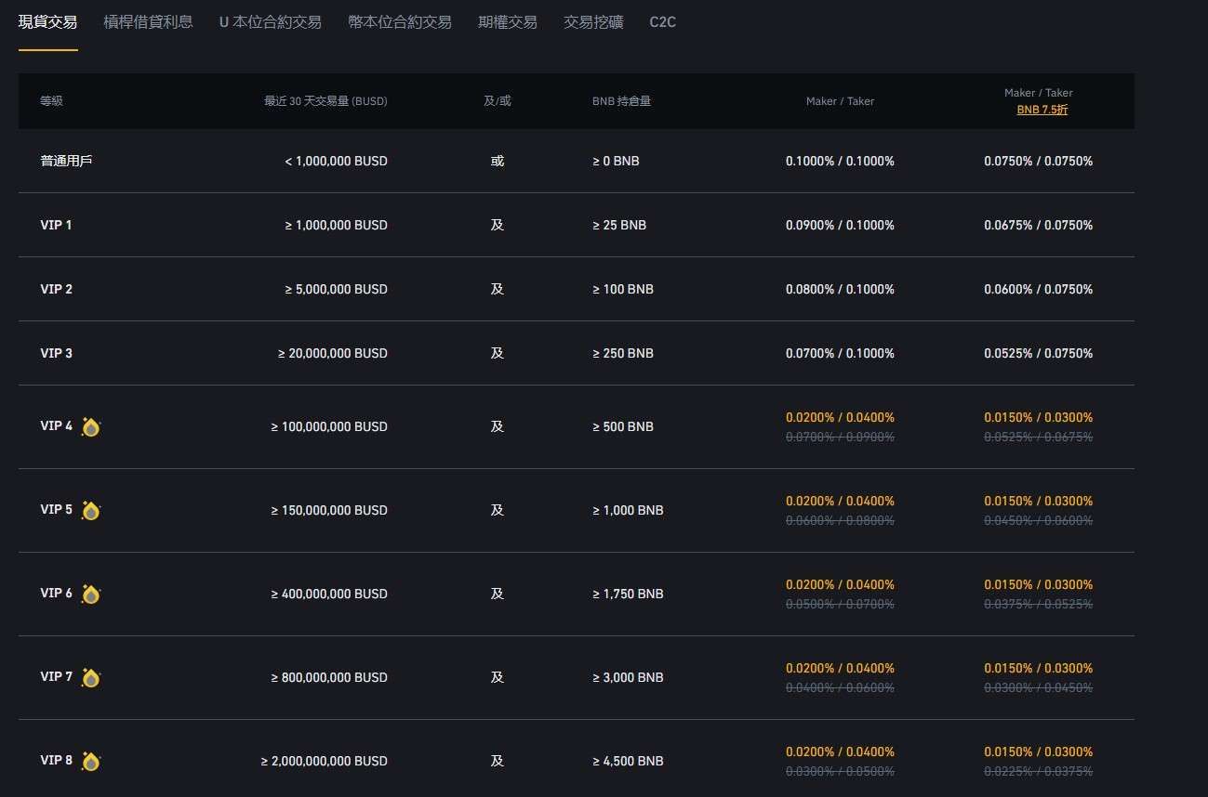Click the BNB badge icon beside VIP 5
The width and height of the screenshot is (1208, 797).
[90, 509]
